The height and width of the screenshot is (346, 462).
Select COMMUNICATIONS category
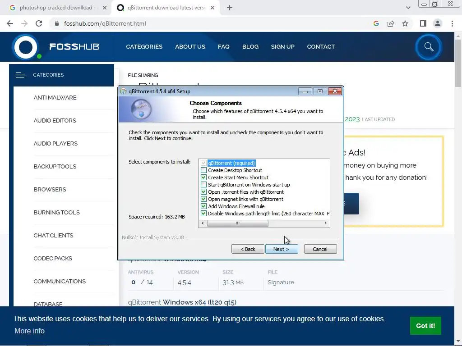pos(60,281)
